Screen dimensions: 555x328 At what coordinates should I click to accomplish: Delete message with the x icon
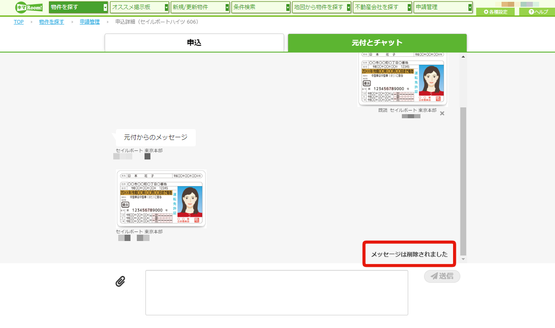442,113
